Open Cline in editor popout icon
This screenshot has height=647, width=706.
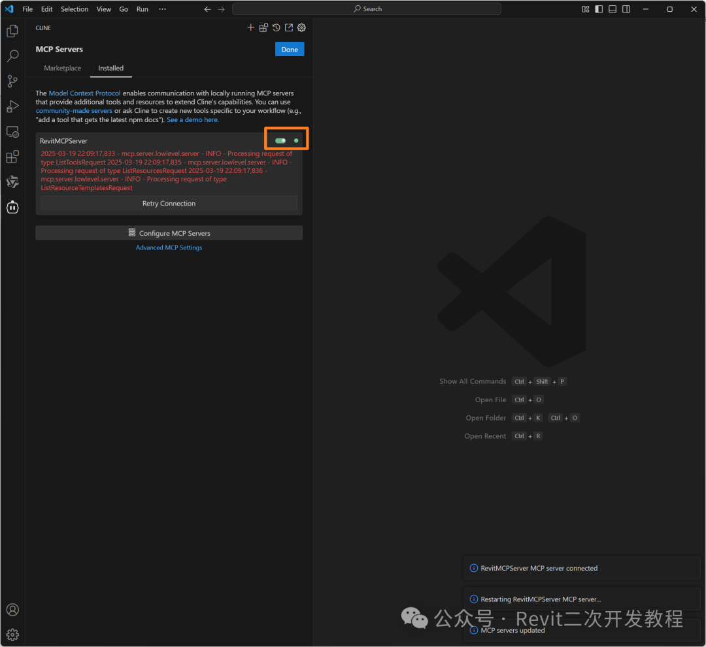(x=289, y=28)
